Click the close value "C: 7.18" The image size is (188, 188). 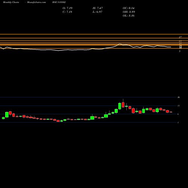coord(67,12)
